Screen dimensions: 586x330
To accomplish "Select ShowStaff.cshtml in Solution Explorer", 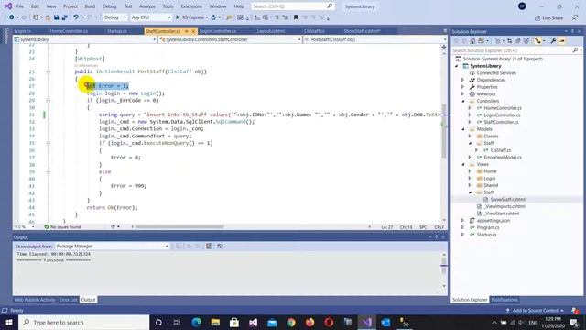I will (507, 200).
